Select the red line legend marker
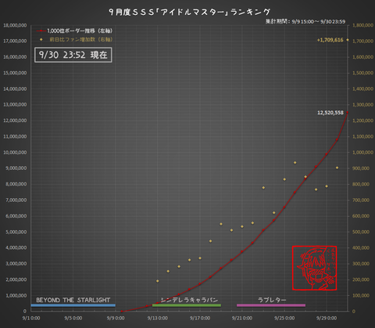This screenshot has width=375, height=328. tap(41, 31)
